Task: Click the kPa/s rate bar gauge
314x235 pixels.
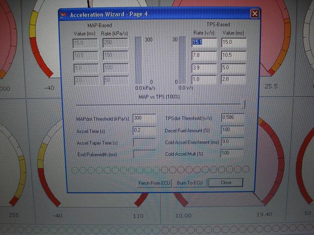Action: pyautogui.click(x=138, y=60)
